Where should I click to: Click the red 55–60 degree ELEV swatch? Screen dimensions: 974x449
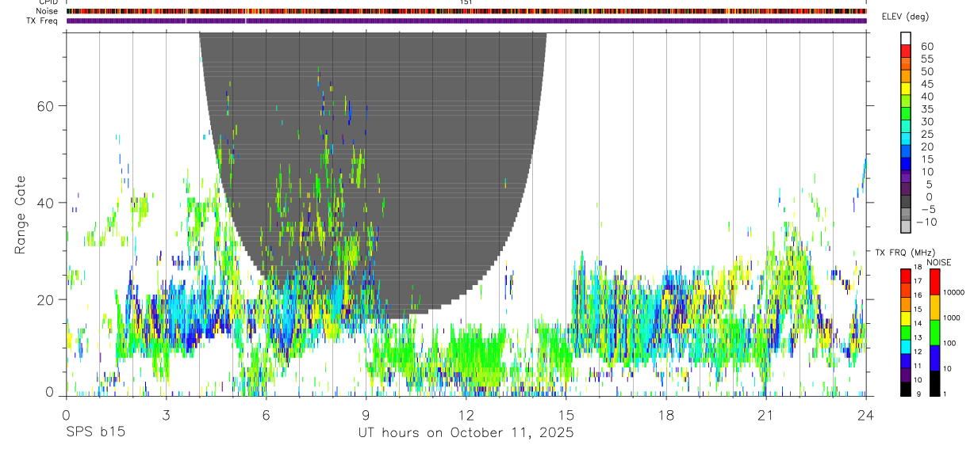906,51
